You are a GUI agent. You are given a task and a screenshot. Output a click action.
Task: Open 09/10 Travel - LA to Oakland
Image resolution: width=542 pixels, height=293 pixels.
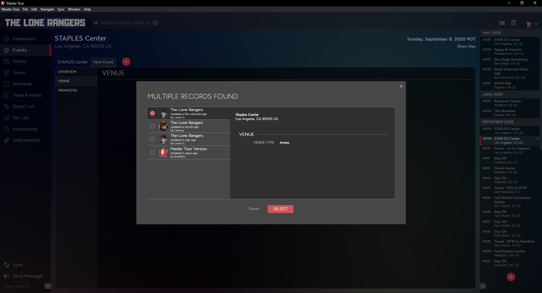pyautogui.click(x=510, y=150)
